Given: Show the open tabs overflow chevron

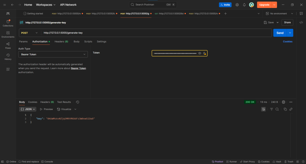Looking at the screenshot, I should point(259,13).
